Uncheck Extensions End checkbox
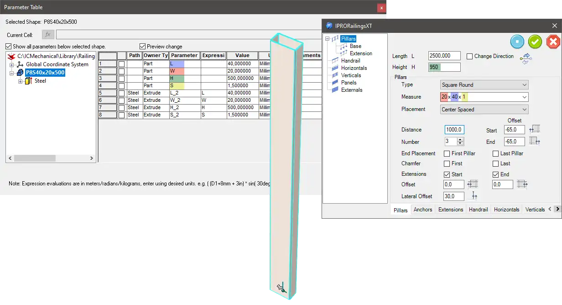 (x=496, y=174)
